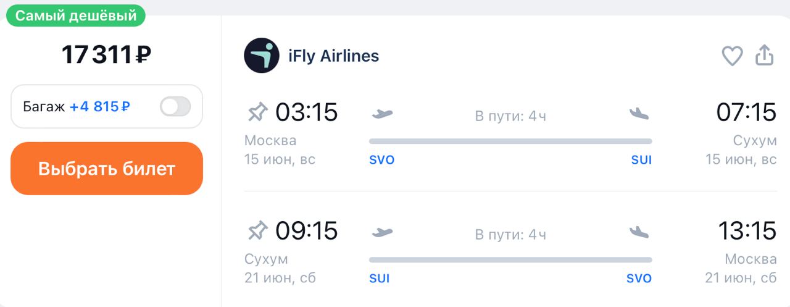Screen dimensions: 790x307
Task: Pin the 03:15 Moscow departure flight
Action: pos(257,112)
